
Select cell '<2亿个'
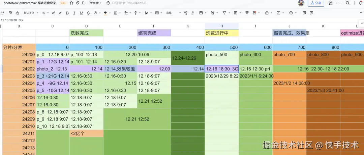86,133
